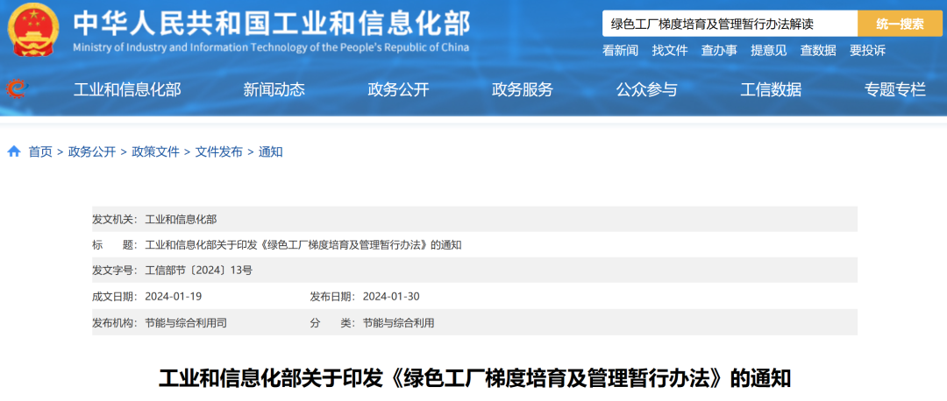Select 工业和信息化部 in main navigation

(x=127, y=88)
